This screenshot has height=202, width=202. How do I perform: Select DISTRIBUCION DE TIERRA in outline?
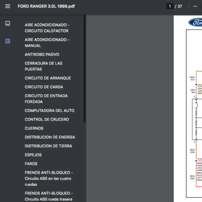pos(48,146)
